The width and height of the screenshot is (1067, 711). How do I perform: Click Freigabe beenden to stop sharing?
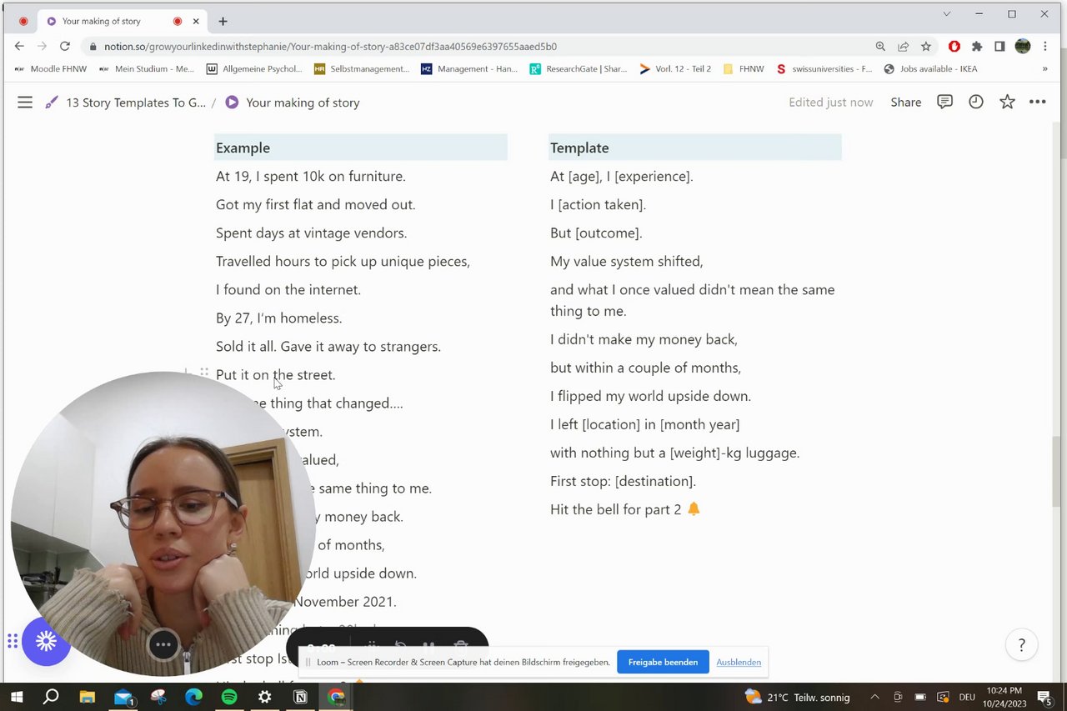click(663, 662)
